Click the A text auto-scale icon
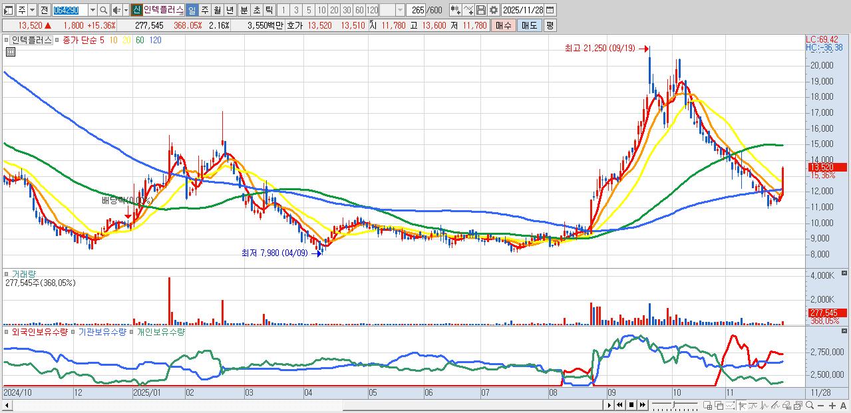 (843, 405)
